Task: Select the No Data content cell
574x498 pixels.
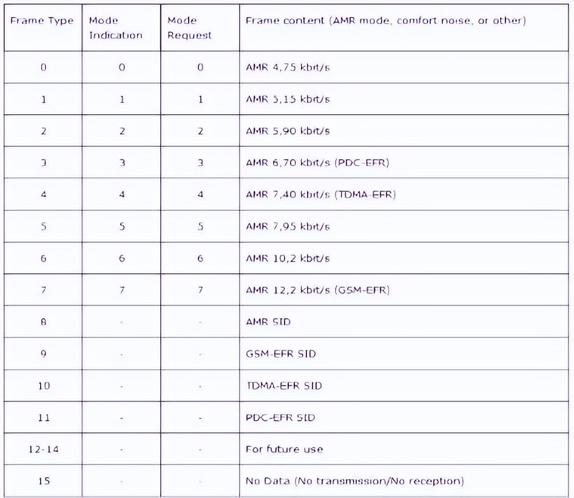Action: coord(354,481)
